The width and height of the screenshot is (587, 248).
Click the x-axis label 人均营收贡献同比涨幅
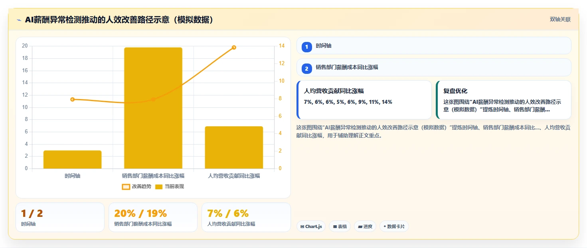pyautogui.click(x=234, y=176)
